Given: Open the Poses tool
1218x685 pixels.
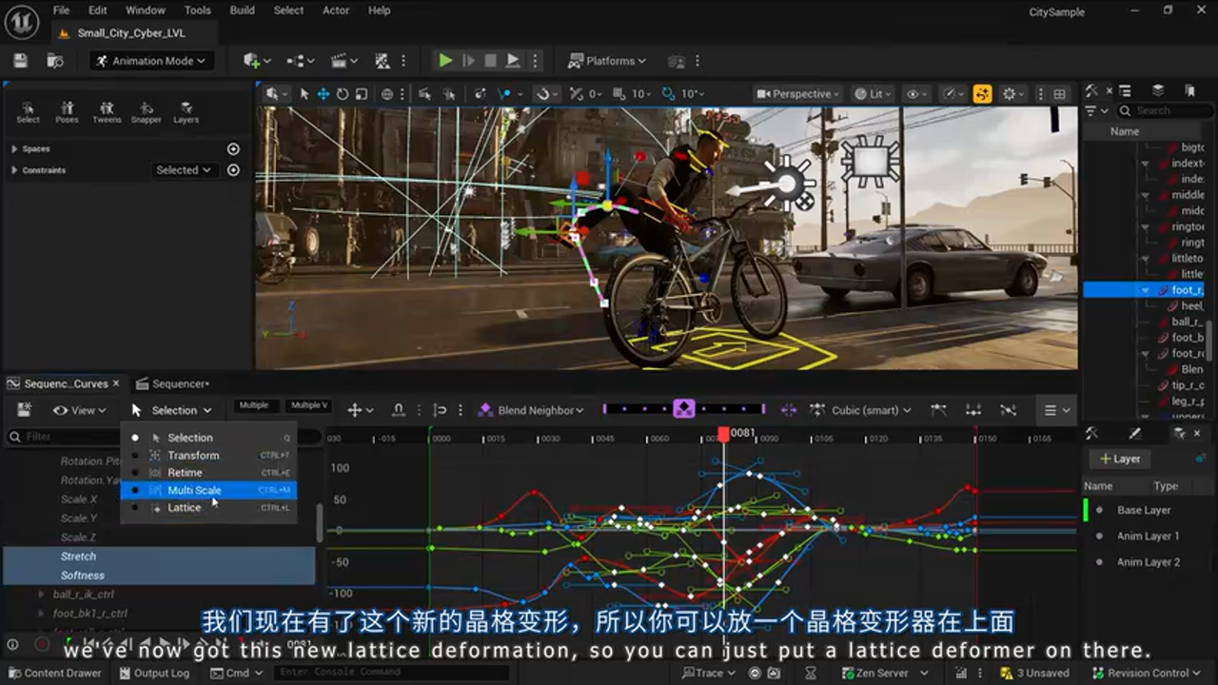Looking at the screenshot, I should coord(68,111).
